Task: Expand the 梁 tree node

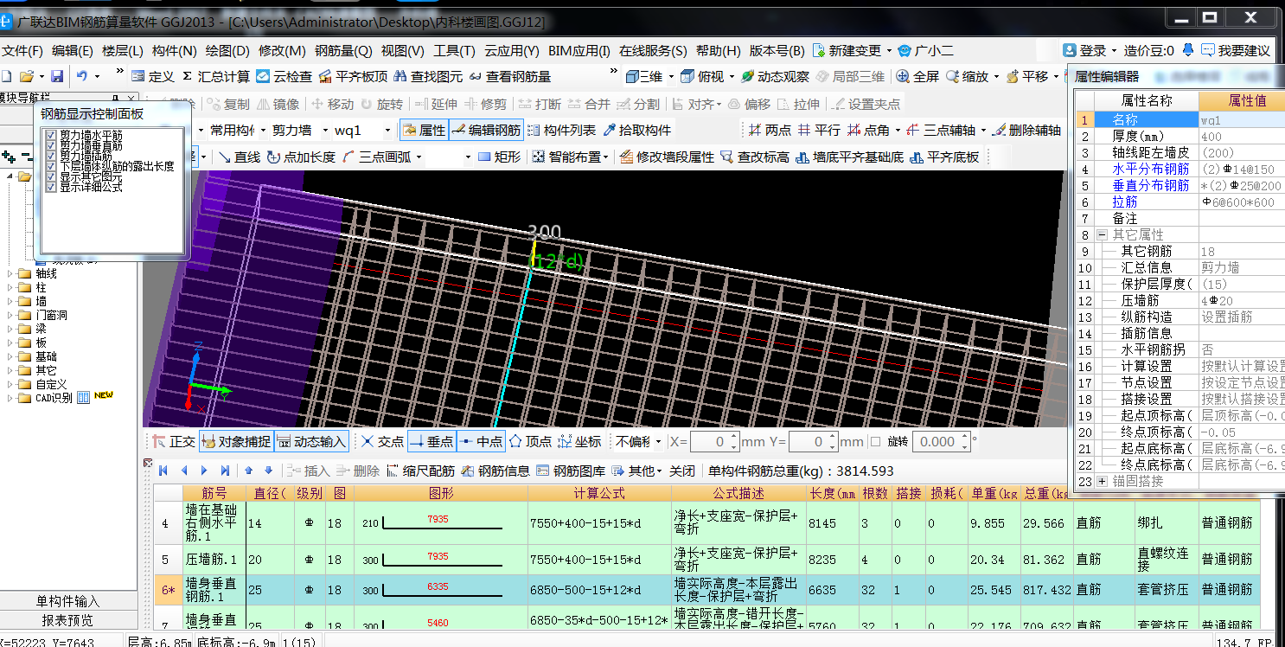Action: 10,329
